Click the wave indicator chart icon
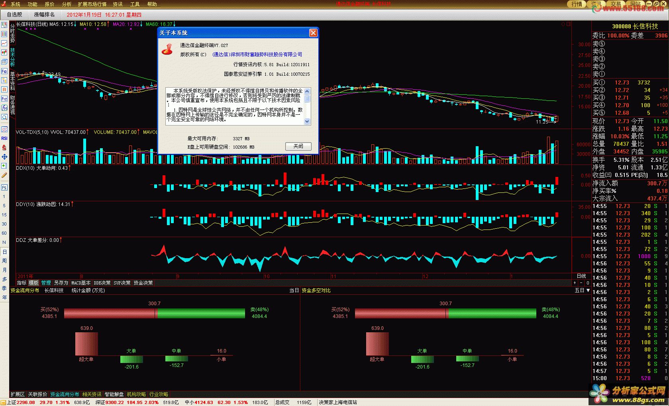 [4, 129]
